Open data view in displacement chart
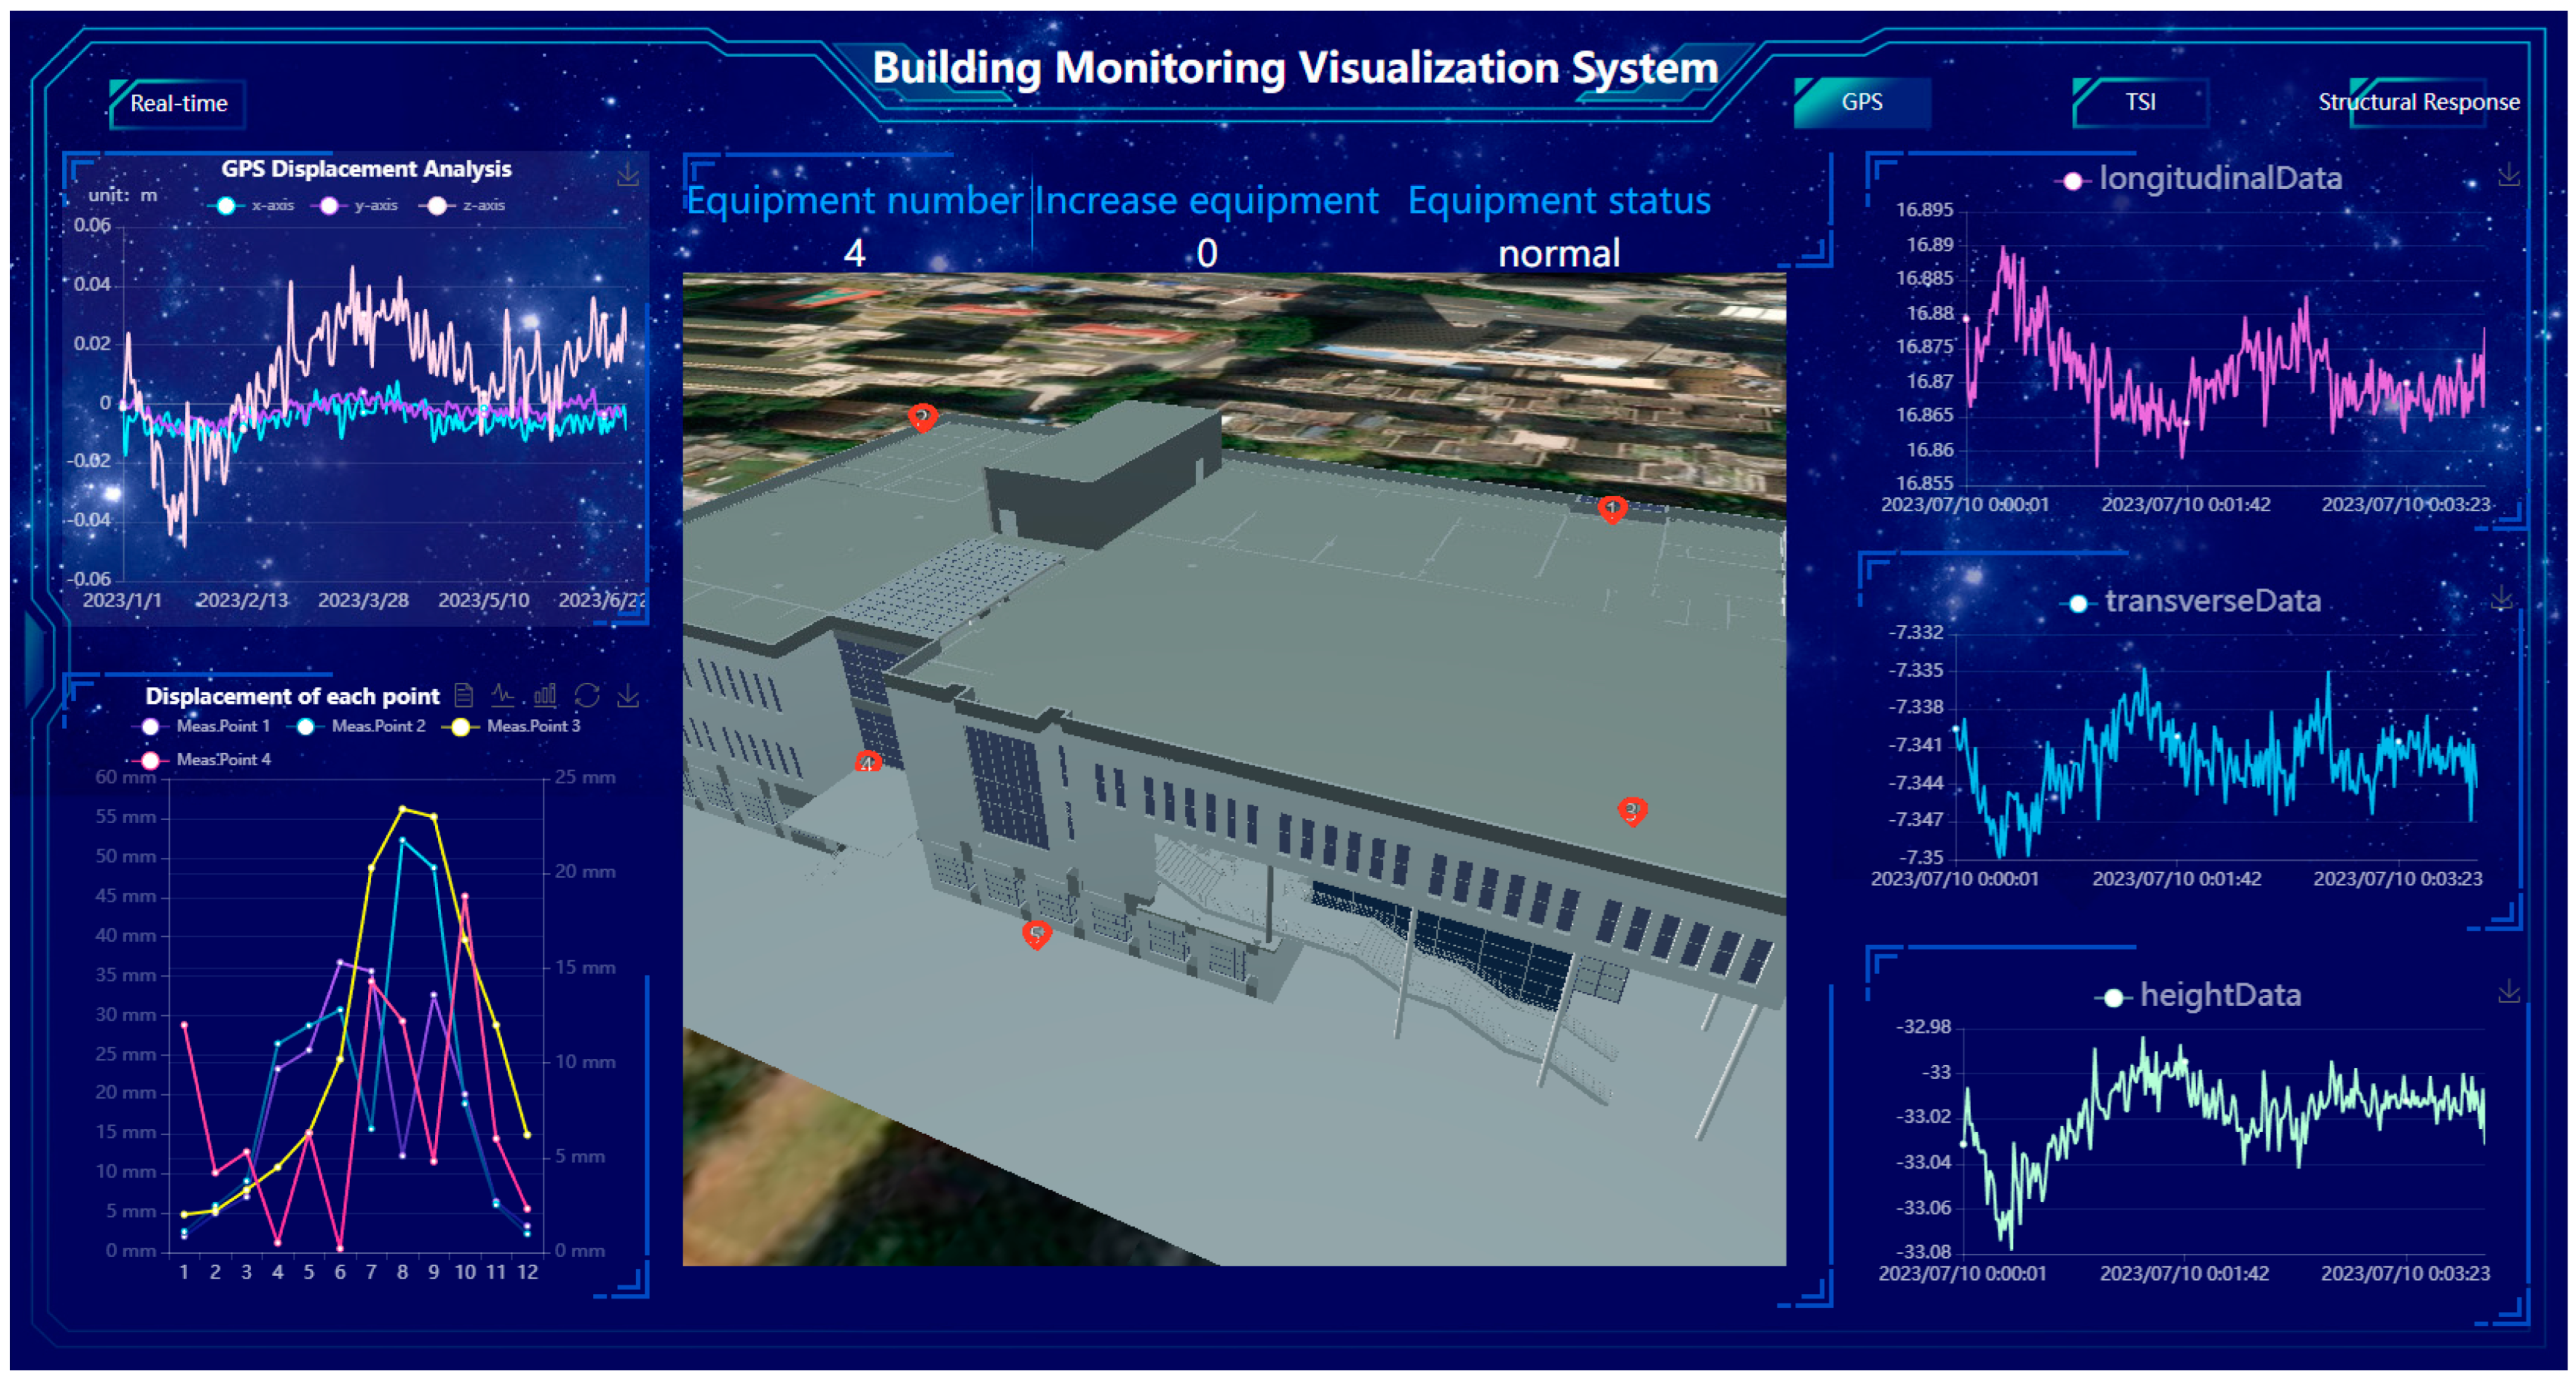This screenshot has width=2576, height=1381. pyautogui.click(x=463, y=694)
